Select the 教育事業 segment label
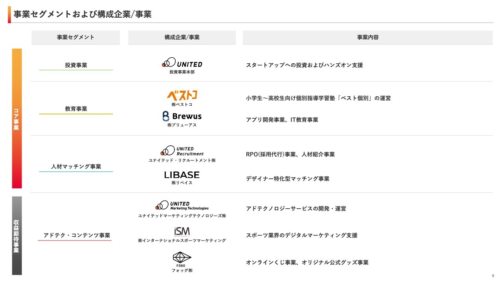The width and height of the screenshot is (503, 283). pos(76,108)
